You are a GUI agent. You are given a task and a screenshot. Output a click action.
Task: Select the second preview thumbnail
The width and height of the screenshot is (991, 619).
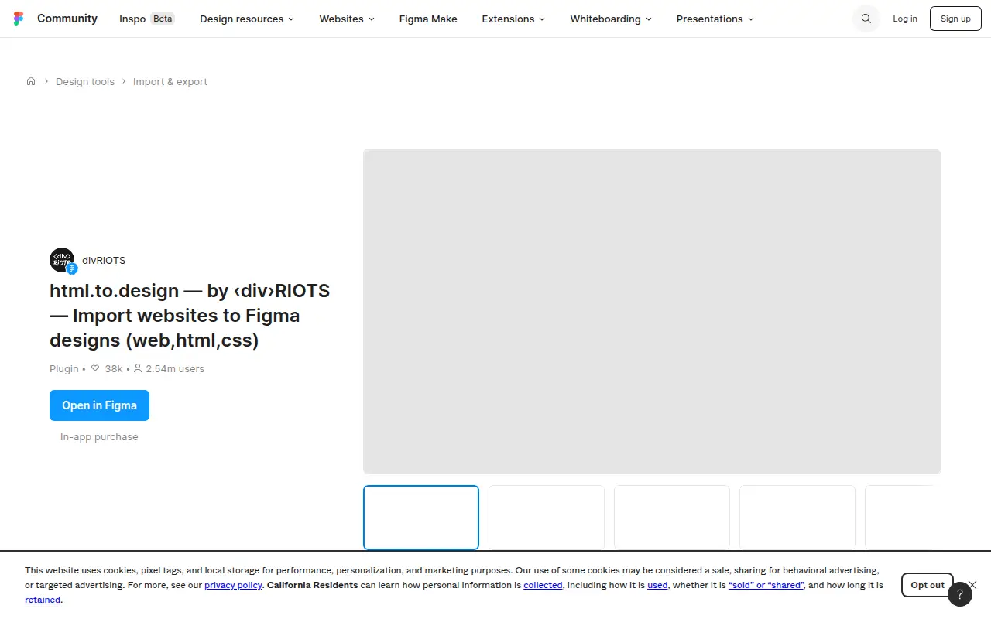[x=547, y=518]
